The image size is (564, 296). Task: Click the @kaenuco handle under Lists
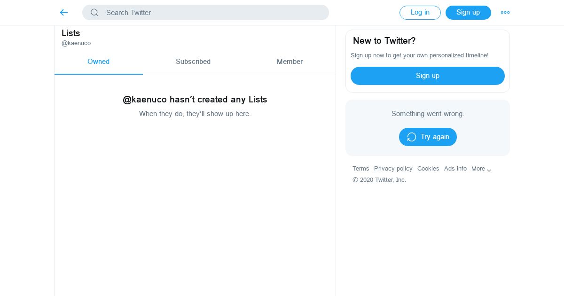(x=76, y=43)
